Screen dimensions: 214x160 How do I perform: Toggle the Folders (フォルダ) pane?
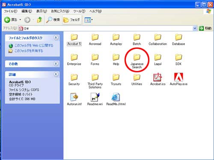point(71,20)
